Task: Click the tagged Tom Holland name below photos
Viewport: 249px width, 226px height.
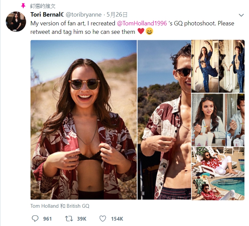Action: [x=45, y=206]
